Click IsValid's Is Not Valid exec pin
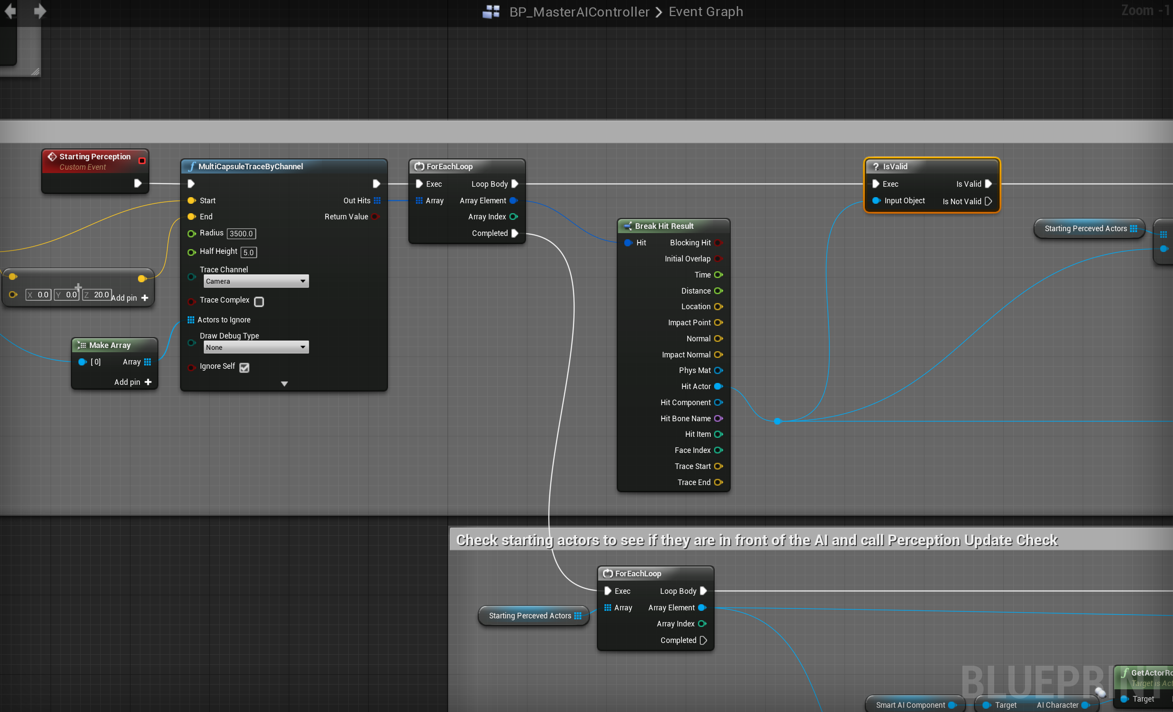The height and width of the screenshot is (712, 1173). click(988, 201)
